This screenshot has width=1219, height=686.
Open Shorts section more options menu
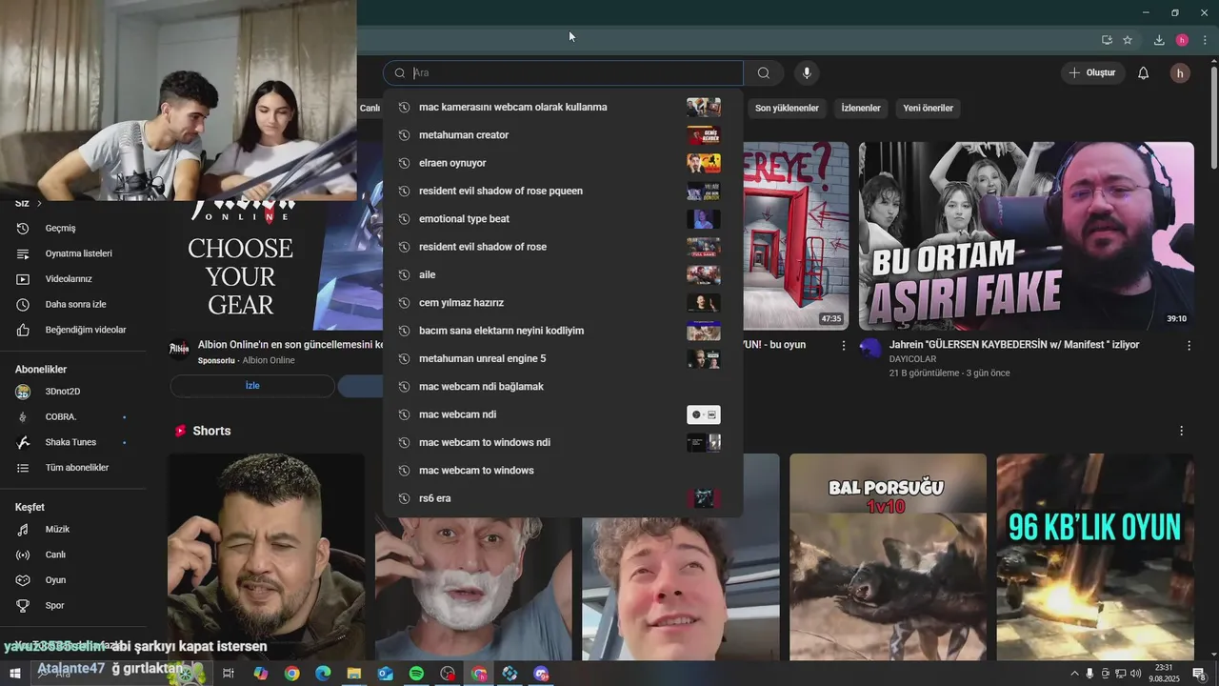[1181, 431]
